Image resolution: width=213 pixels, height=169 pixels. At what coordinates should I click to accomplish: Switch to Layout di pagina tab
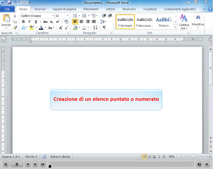point(64,9)
